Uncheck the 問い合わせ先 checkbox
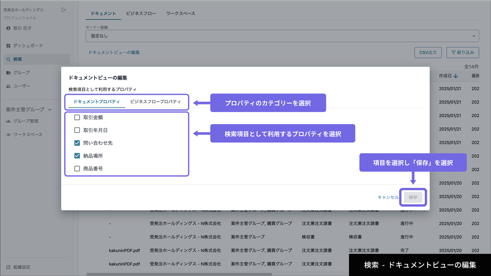 pos(77,143)
